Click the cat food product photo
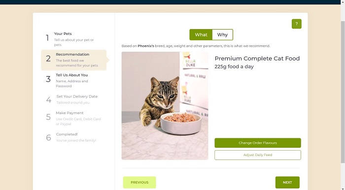This screenshot has height=190, width=345. coord(165,106)
